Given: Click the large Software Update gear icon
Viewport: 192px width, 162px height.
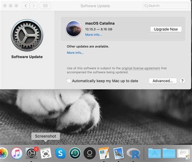Looking at the screenshot, I should pos(27,35).
